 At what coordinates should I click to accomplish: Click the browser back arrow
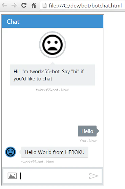[x=4, y=5]
